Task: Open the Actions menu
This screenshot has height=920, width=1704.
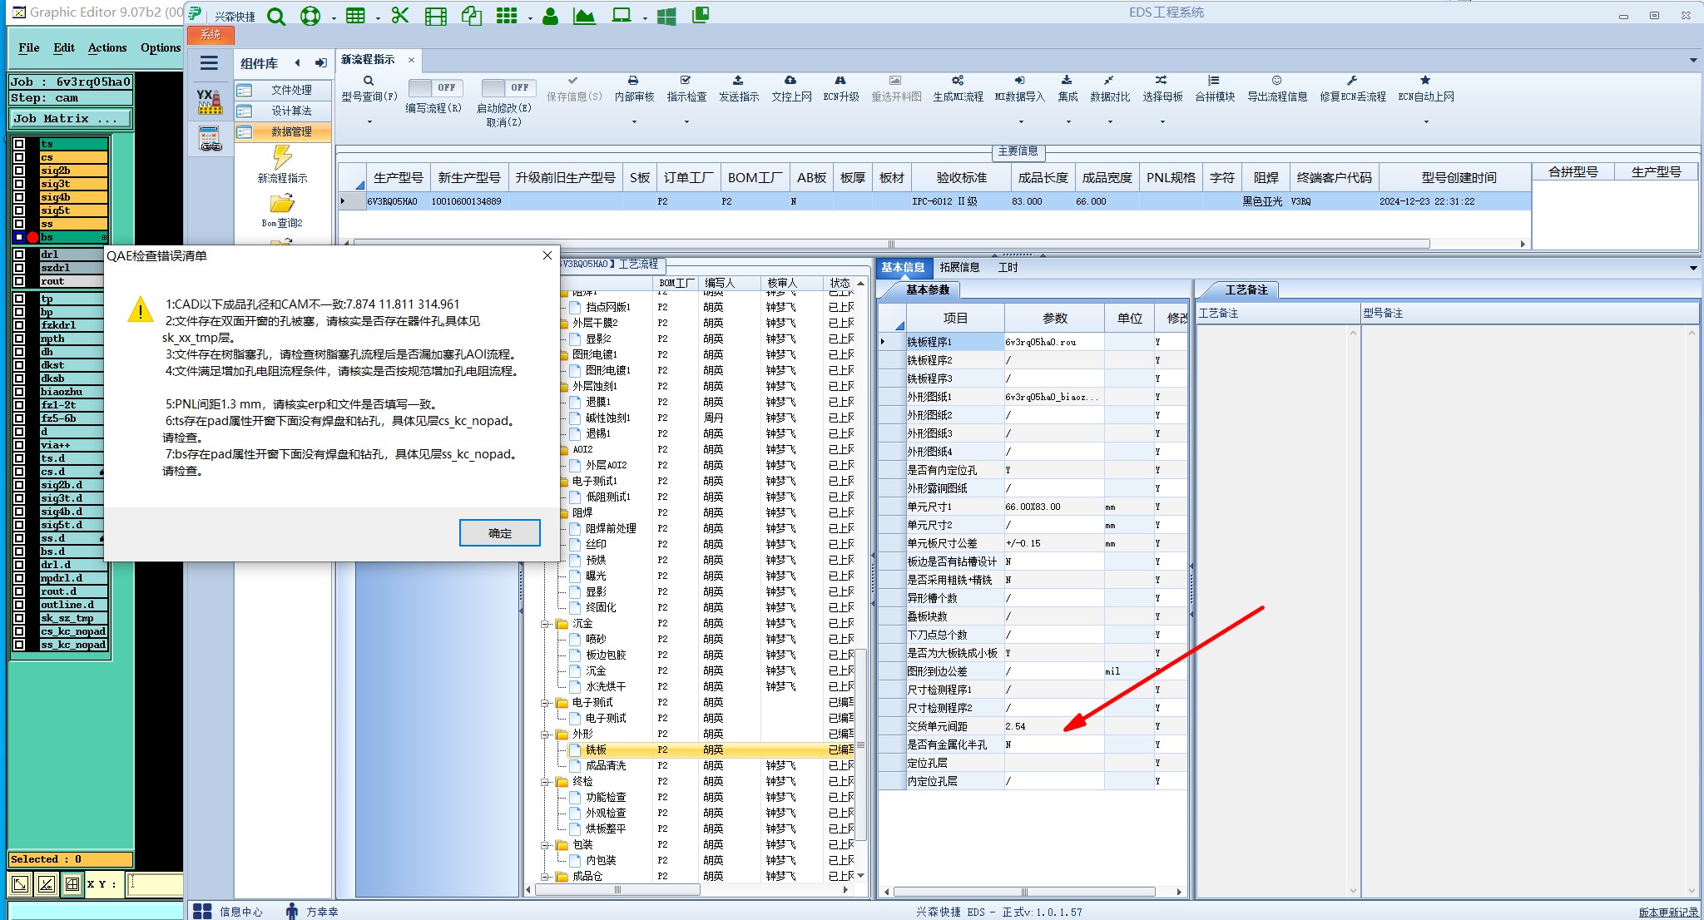Action: [107, 47]
